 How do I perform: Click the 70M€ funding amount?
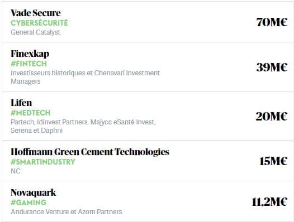pos(272,22)
